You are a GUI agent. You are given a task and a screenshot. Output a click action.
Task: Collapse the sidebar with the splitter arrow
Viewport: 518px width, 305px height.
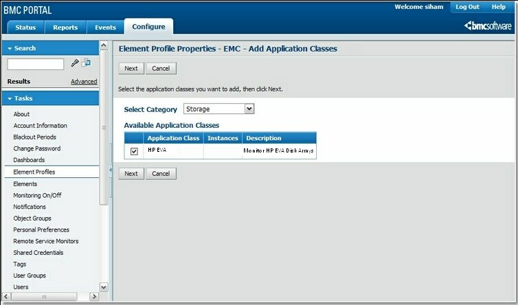click(x=111, y=170)
